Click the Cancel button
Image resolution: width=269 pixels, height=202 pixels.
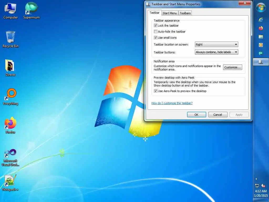(218, 115)
